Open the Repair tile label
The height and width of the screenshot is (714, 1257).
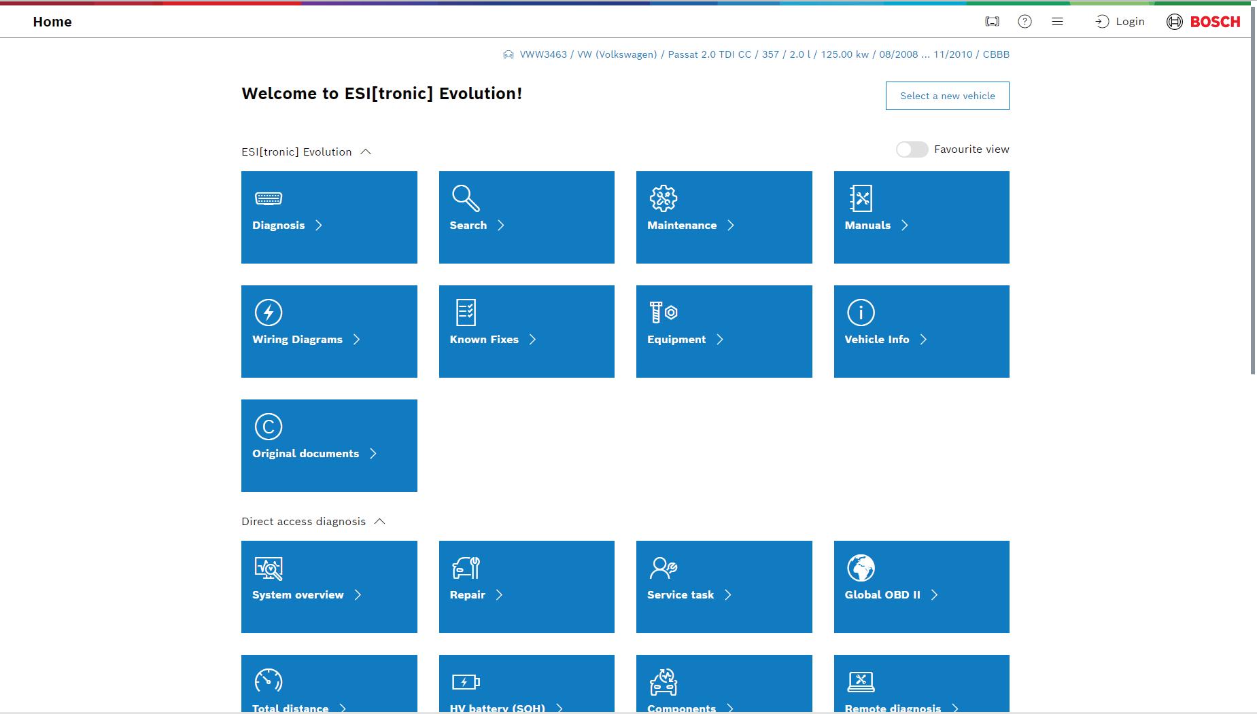tap(468, 595)
